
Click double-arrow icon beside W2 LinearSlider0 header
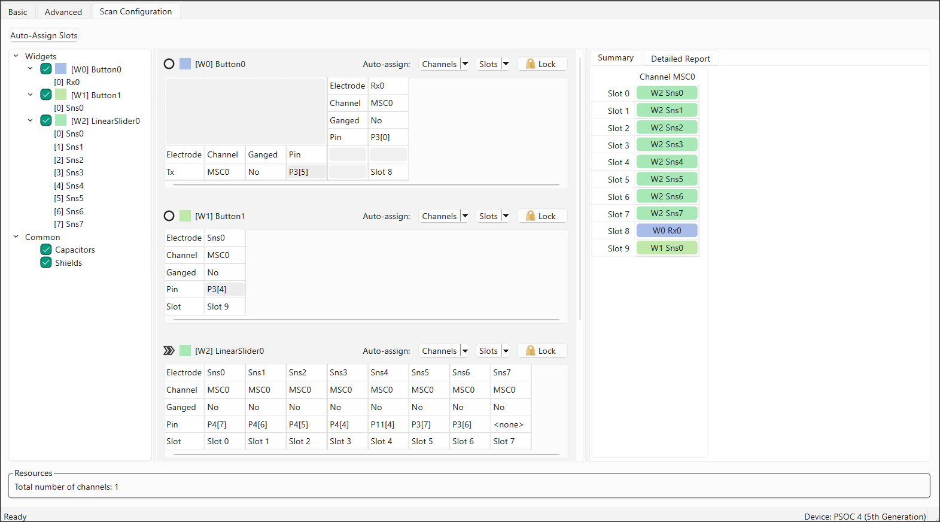pos(169,351)
